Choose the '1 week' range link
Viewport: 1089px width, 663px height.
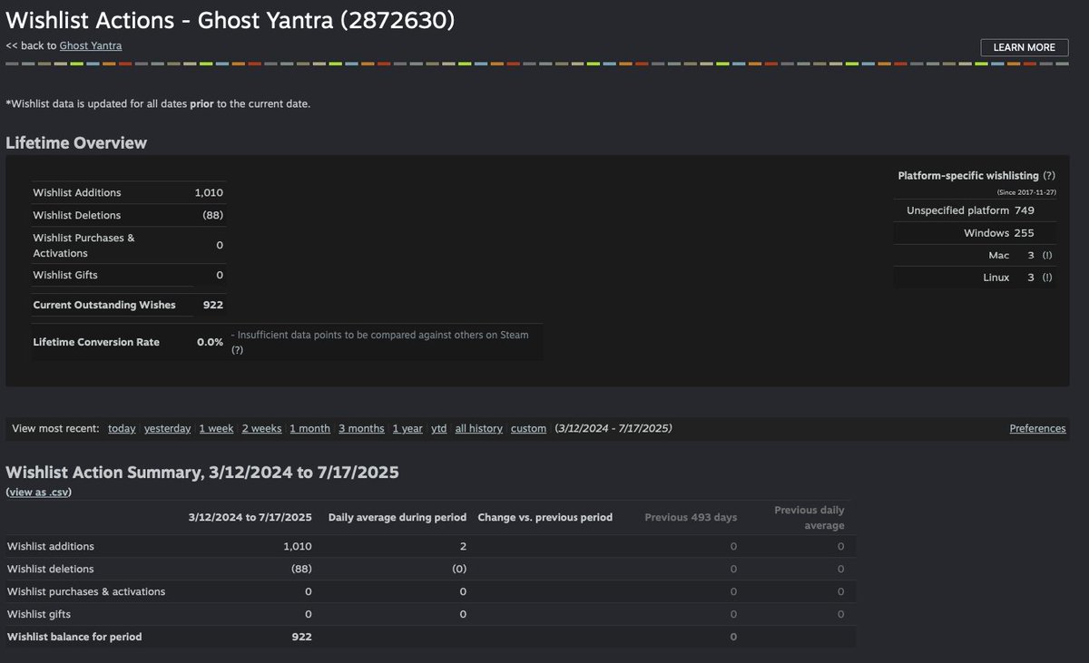click(216, 428)
